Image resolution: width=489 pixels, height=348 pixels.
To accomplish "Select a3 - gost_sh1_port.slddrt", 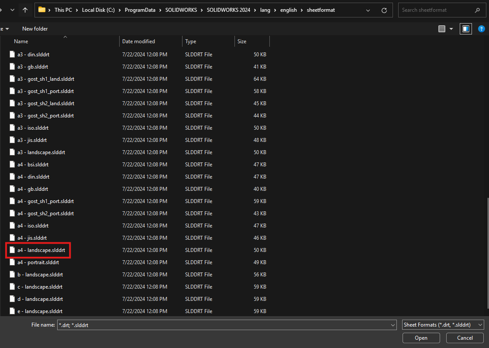I will 45,91.
